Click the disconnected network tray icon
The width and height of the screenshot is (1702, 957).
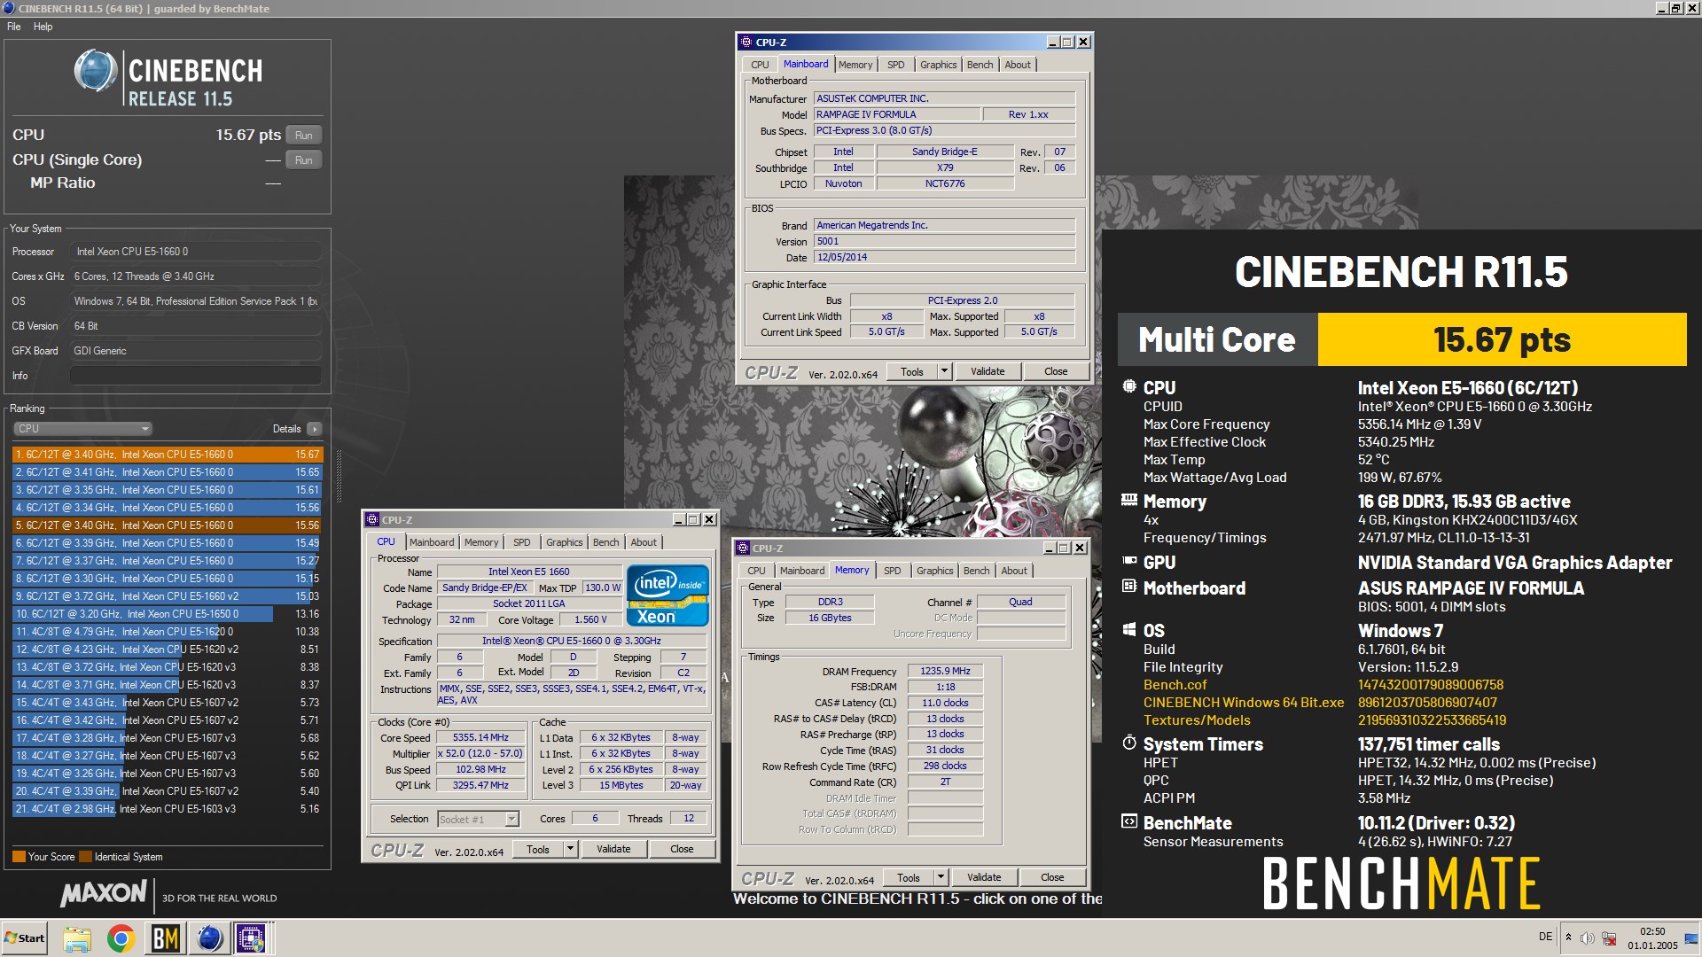[x=1609, y=938]
